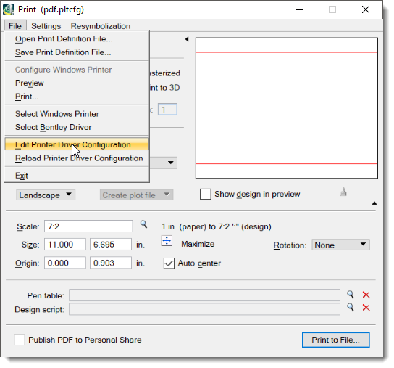The width and height of the screenshot is (394, 368).
Task: Click the Print to File button
Action: [336, 340]
